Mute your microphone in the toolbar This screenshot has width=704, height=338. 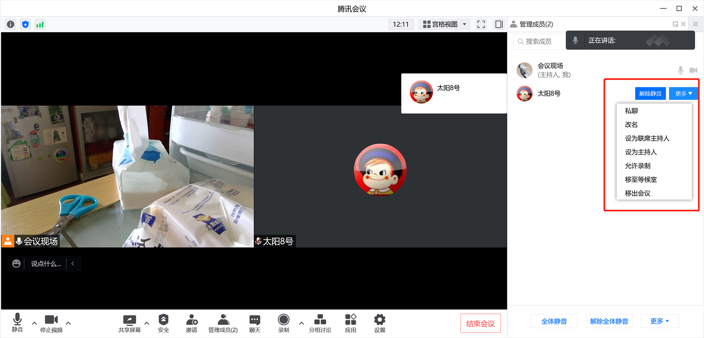[x=17, y=323]
